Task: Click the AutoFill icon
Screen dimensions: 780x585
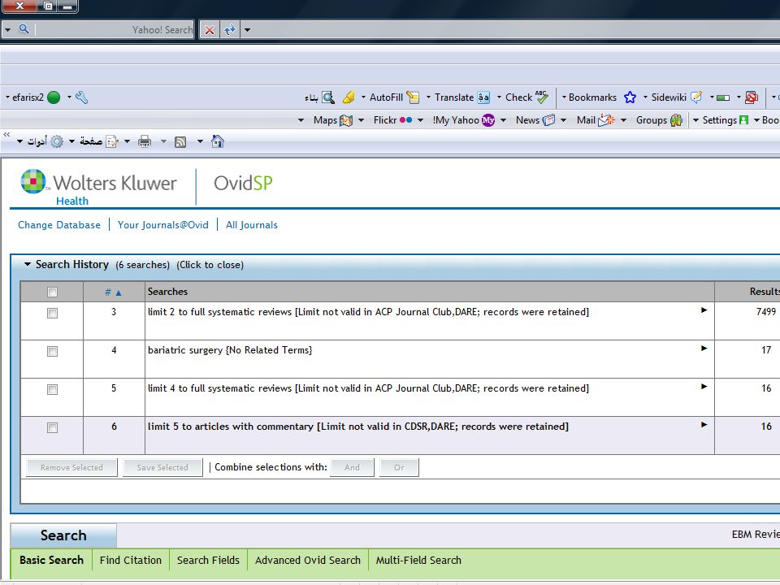Action: click(413, 97)
